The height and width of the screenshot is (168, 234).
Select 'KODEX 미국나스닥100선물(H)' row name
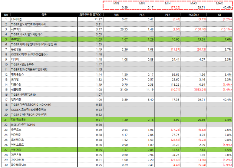(29, 54)
